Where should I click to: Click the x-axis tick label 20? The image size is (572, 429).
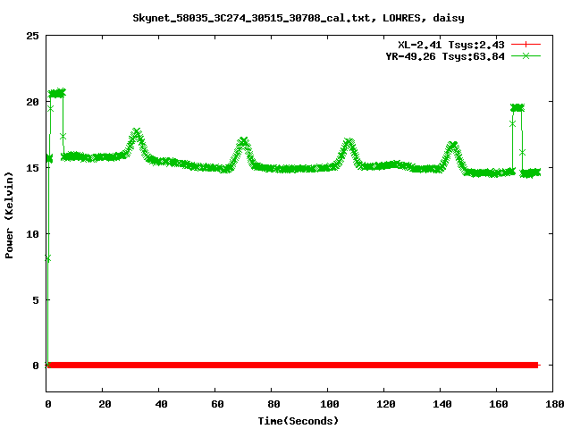coord(105,404)
